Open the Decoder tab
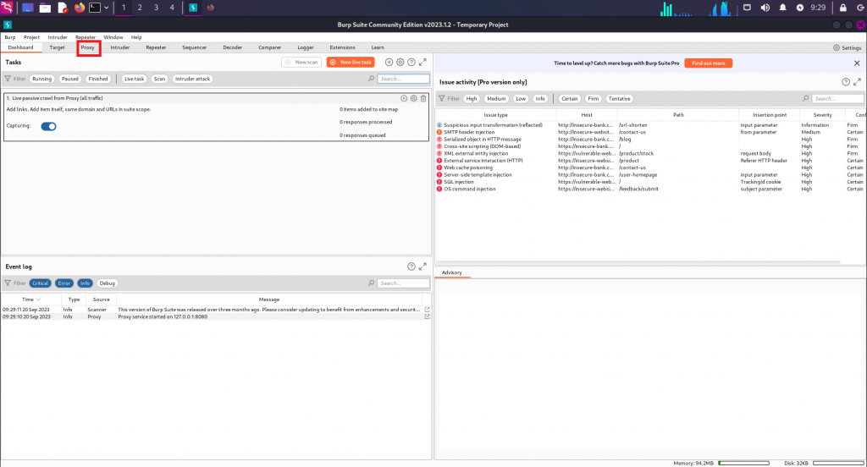The image size is (867, 467). coord(233,47)
